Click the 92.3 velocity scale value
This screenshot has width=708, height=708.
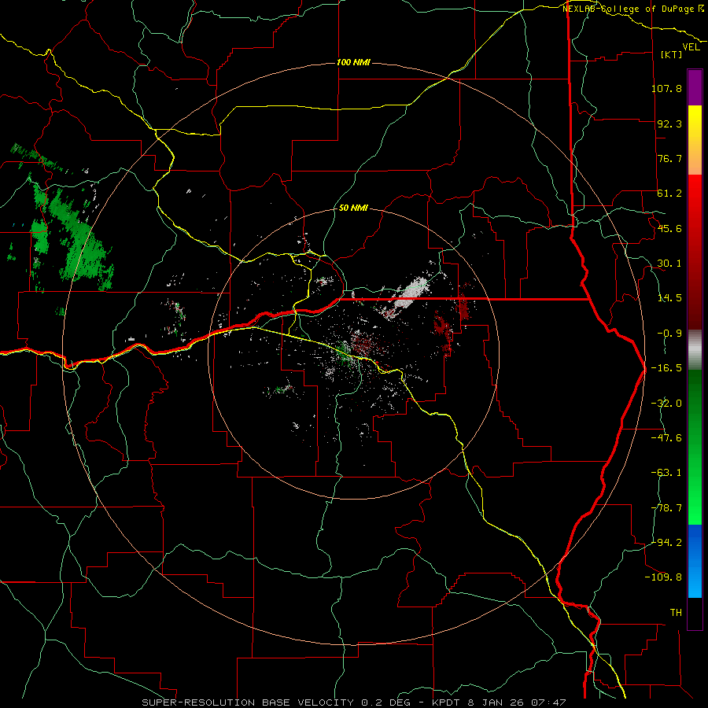669,124
